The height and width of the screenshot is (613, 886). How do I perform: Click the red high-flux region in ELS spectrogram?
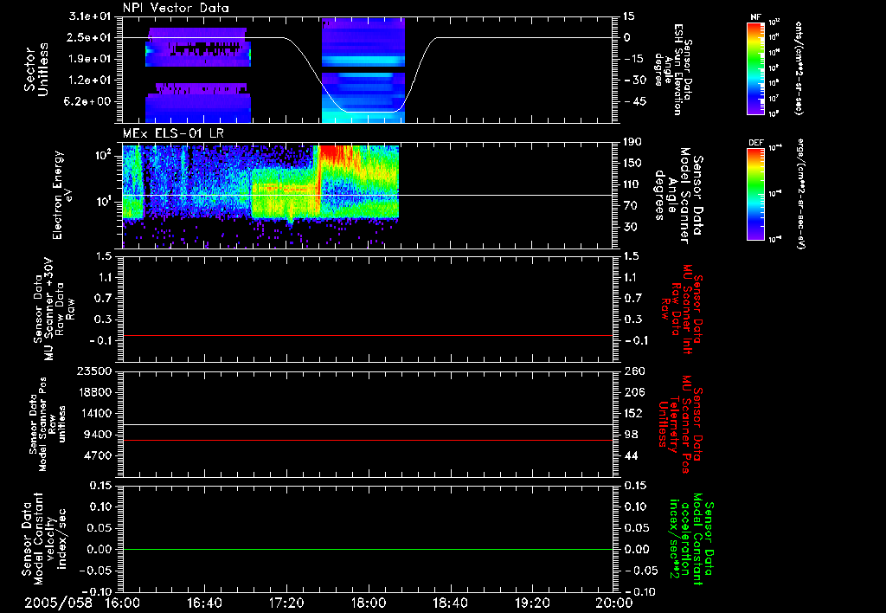[x=338, y=154]
